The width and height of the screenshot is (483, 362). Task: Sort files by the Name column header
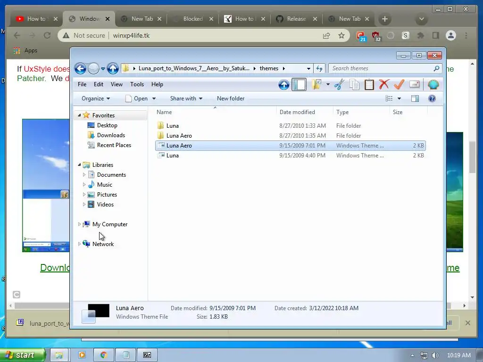click(215, 112)
